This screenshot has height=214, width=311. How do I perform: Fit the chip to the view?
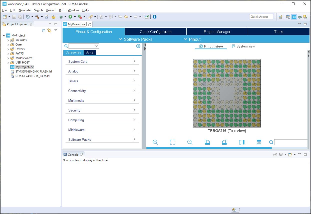tap(173, 142)
